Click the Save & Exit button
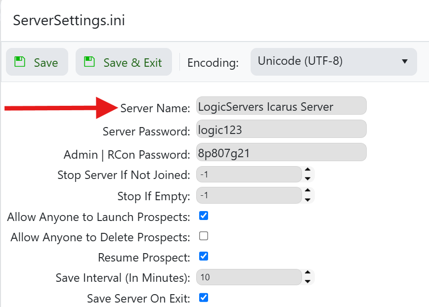Image resolution: width=429 pixels, height=307 pixels. (x=124, y=62)
